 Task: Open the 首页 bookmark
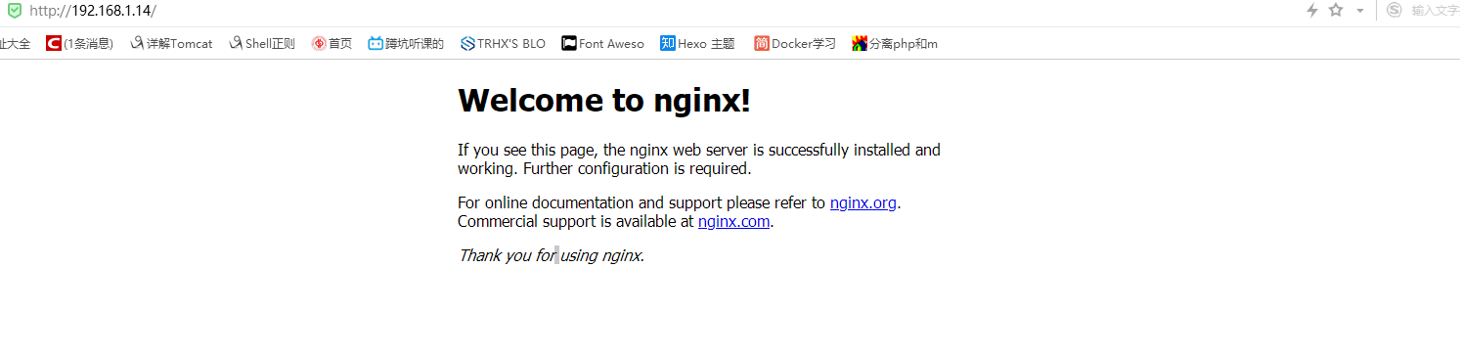click(332, 43)
